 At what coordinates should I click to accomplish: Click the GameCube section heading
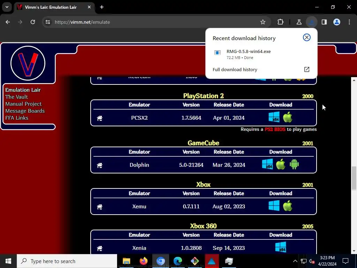coord(203,143)
